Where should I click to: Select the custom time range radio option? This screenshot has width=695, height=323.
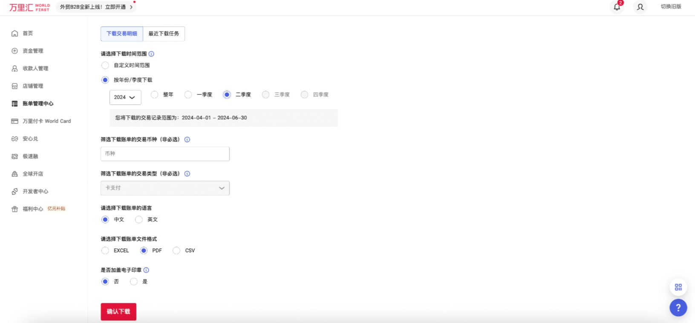click(105, 65)
